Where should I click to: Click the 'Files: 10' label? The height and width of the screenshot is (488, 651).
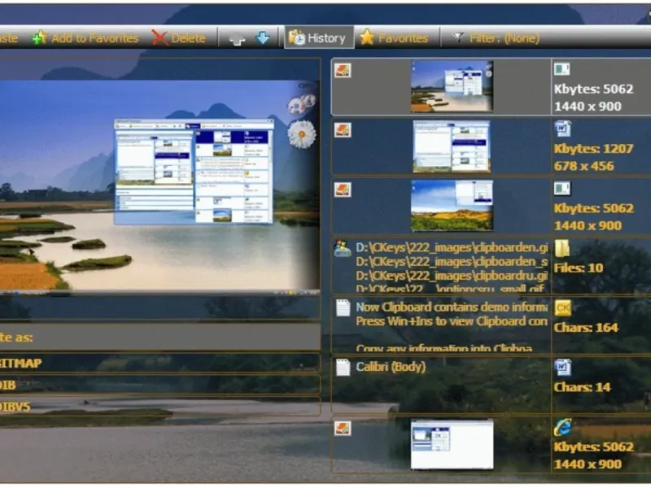pos(579,268)
